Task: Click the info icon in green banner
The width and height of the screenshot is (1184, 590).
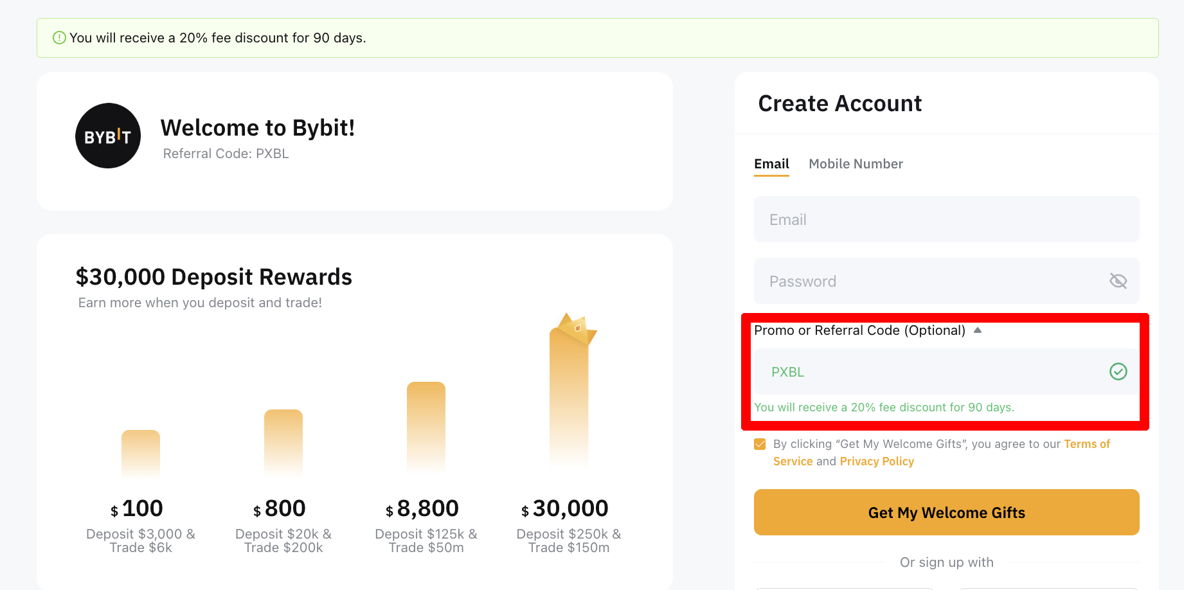Action: click(x=59, y=38)
